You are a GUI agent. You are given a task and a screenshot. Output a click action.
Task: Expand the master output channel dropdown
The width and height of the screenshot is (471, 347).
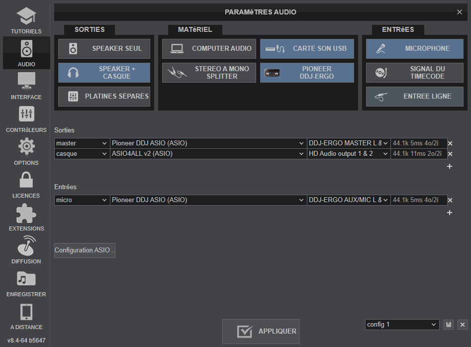pos(82,143)
